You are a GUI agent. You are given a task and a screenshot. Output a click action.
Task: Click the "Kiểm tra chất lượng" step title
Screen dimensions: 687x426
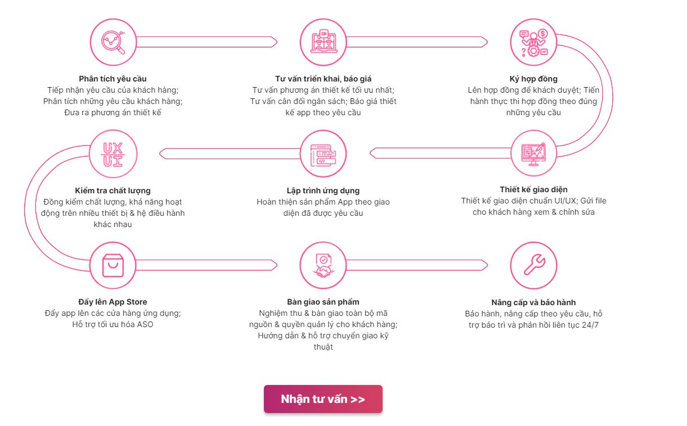tap(113, 191)
